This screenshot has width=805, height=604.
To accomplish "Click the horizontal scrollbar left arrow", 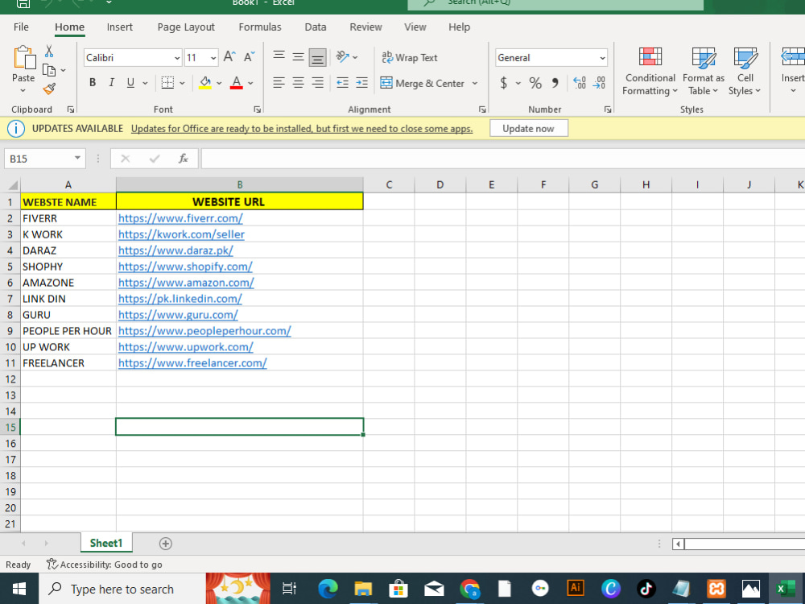I will tap(678, 544).
